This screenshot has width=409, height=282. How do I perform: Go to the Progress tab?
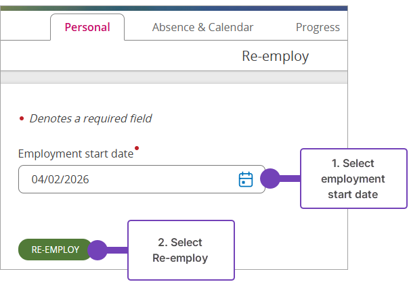(318, 28)
